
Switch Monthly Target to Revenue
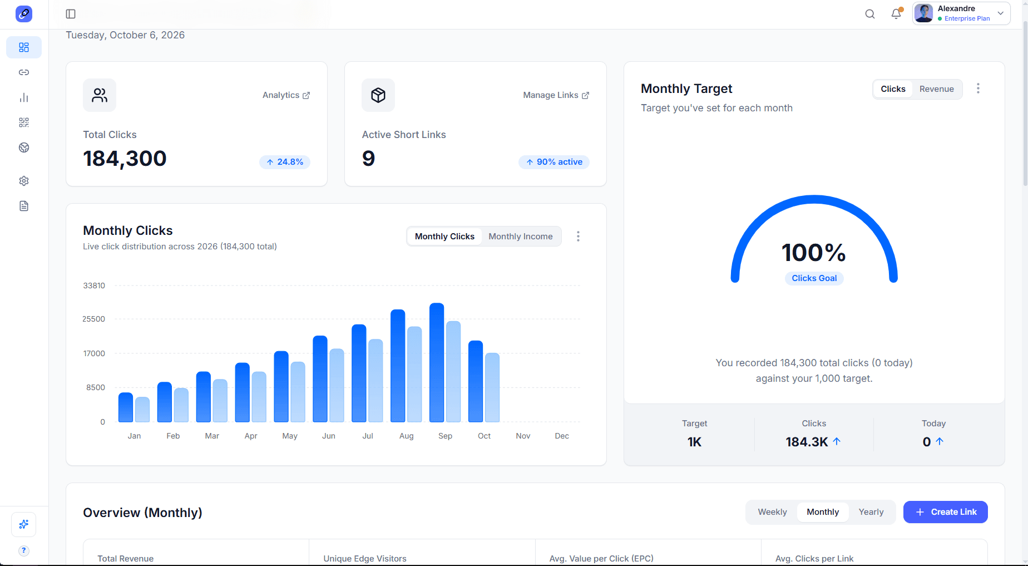[937, 89]
